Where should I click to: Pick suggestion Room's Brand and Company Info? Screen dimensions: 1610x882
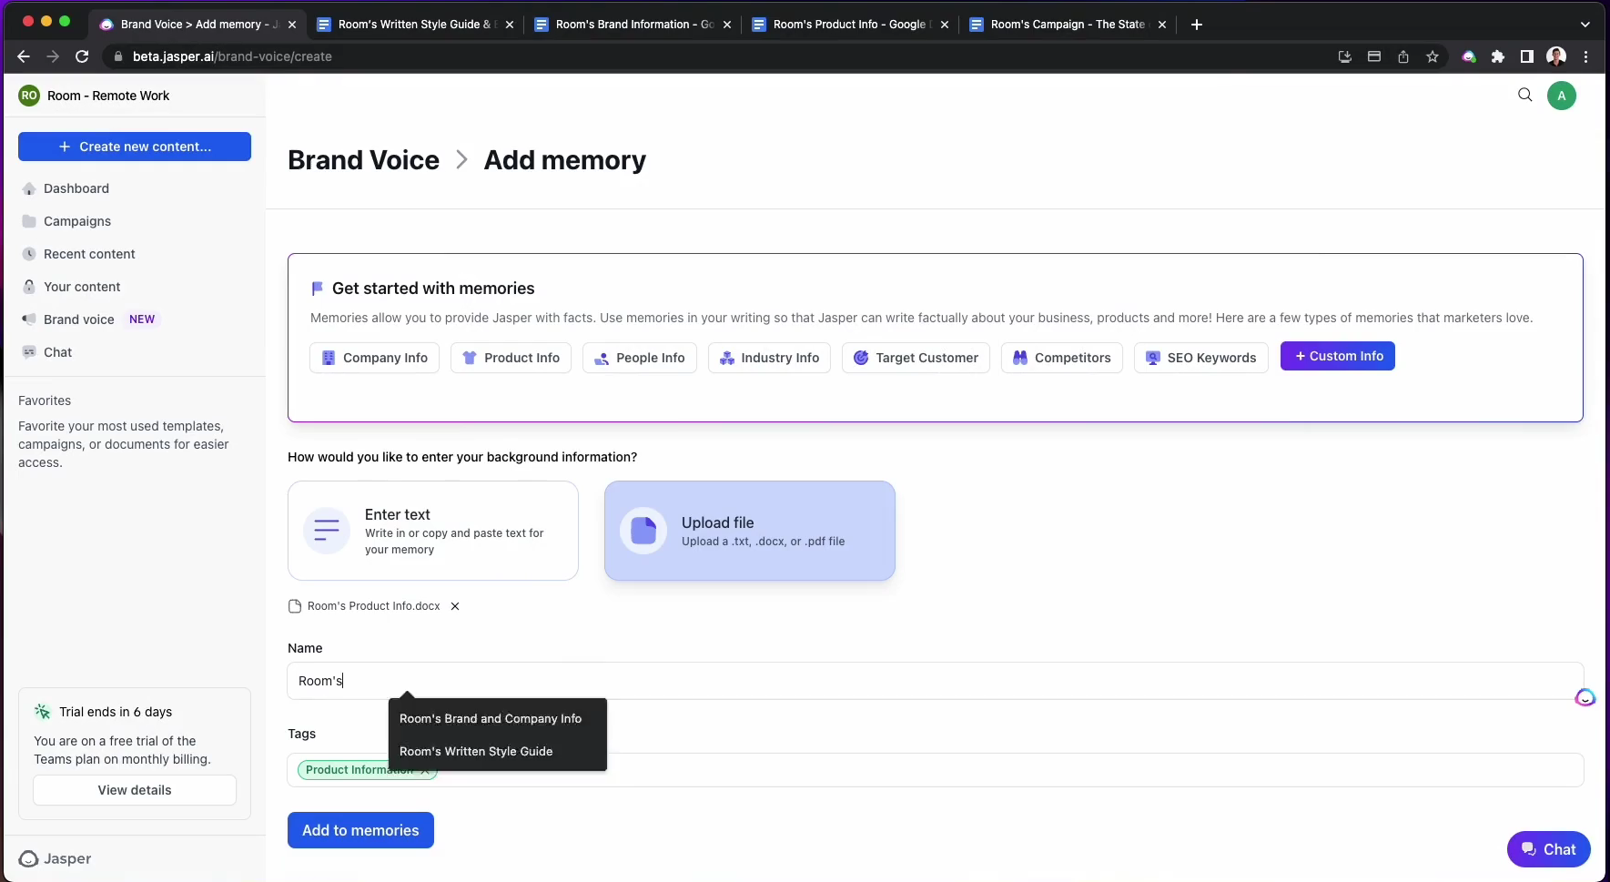click(x=491, y=718)
